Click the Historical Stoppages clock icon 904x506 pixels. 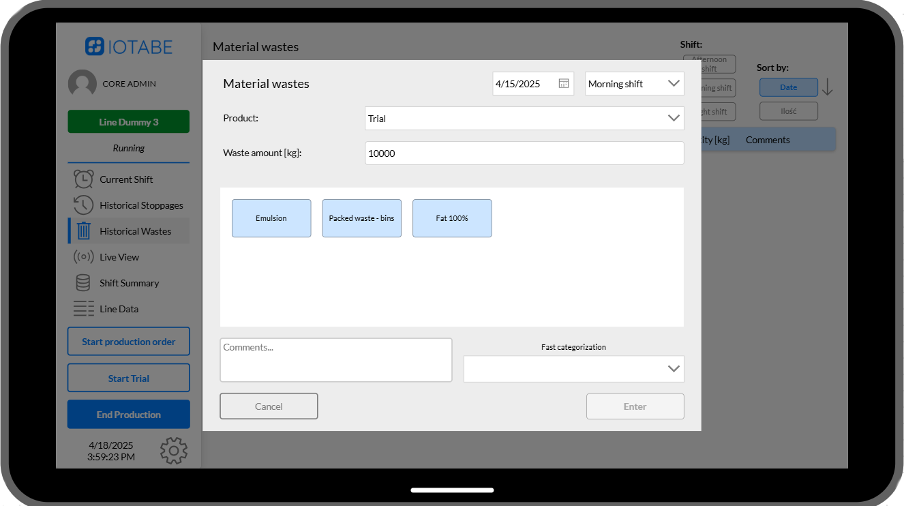click(x=83, y=205)
